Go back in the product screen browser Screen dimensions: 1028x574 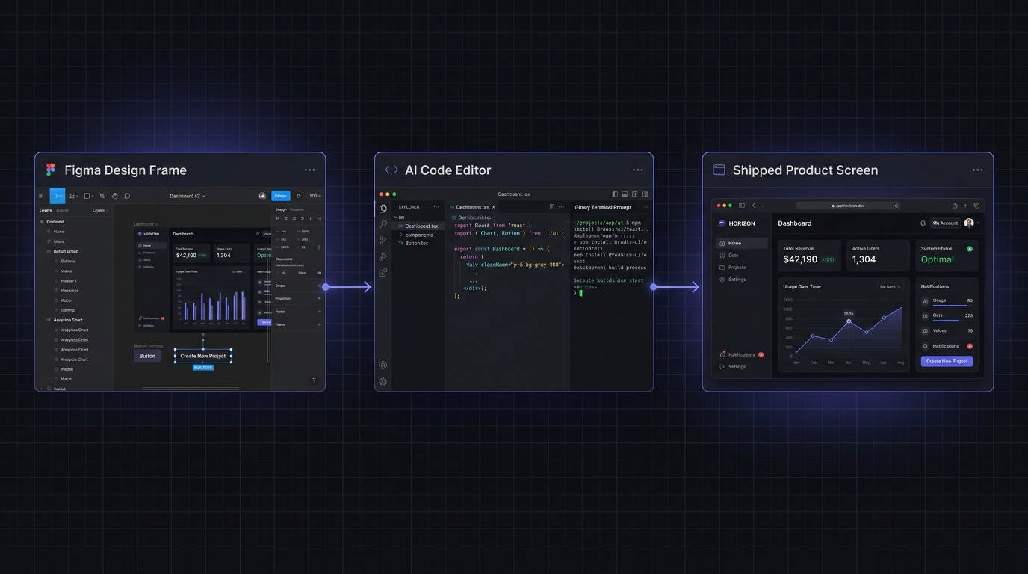753,206
